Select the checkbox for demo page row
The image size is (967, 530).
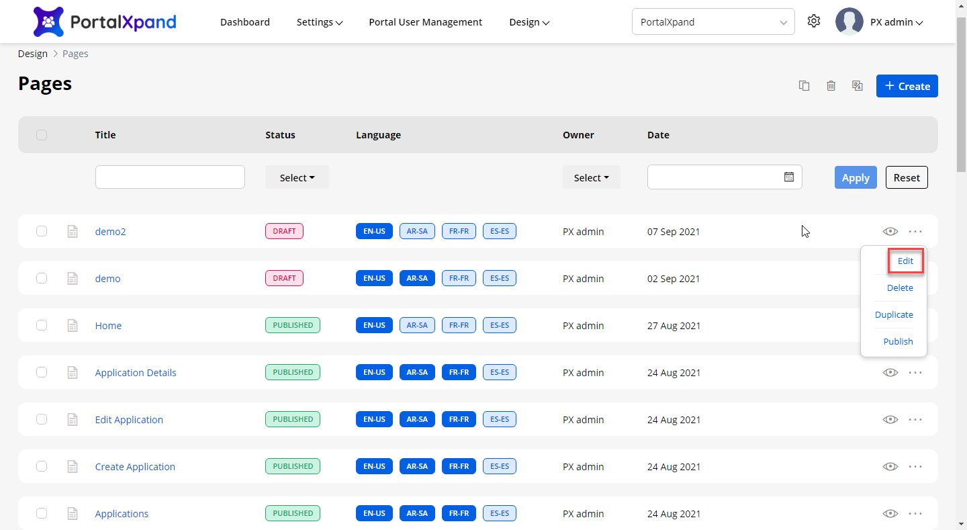coord(42,279)
